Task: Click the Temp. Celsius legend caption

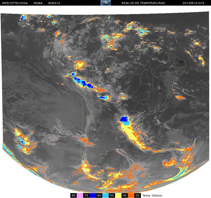Action: [x=152, y=195]
